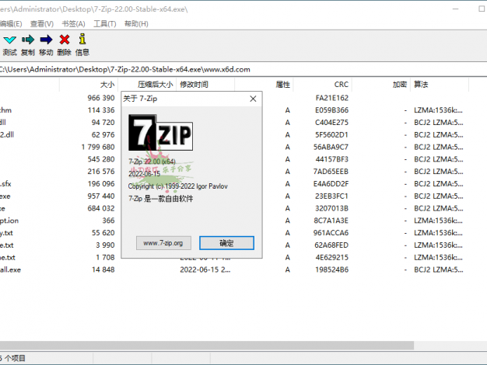The height and width of the screenshot is (365, 487).
Task: Click the address path field
Action: click(x=243, y=69)
